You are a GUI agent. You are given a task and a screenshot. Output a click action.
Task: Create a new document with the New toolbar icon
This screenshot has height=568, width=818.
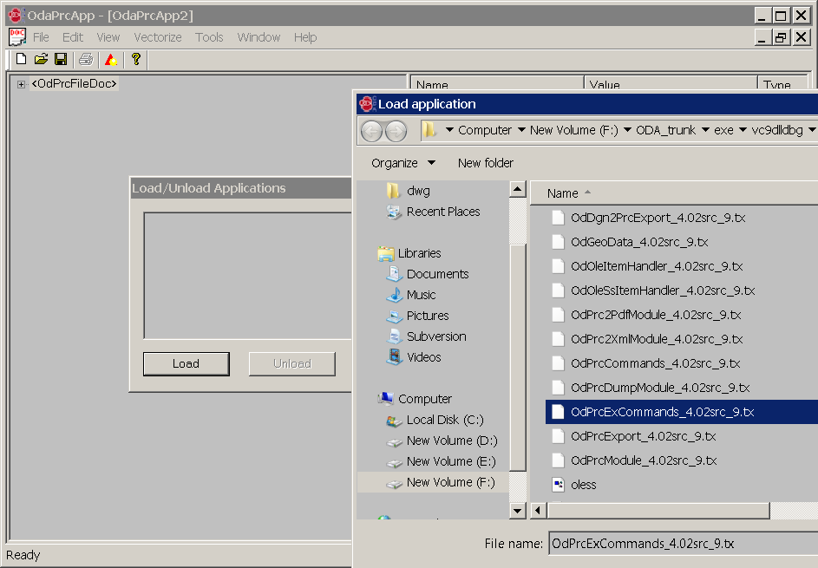point(19,58)
